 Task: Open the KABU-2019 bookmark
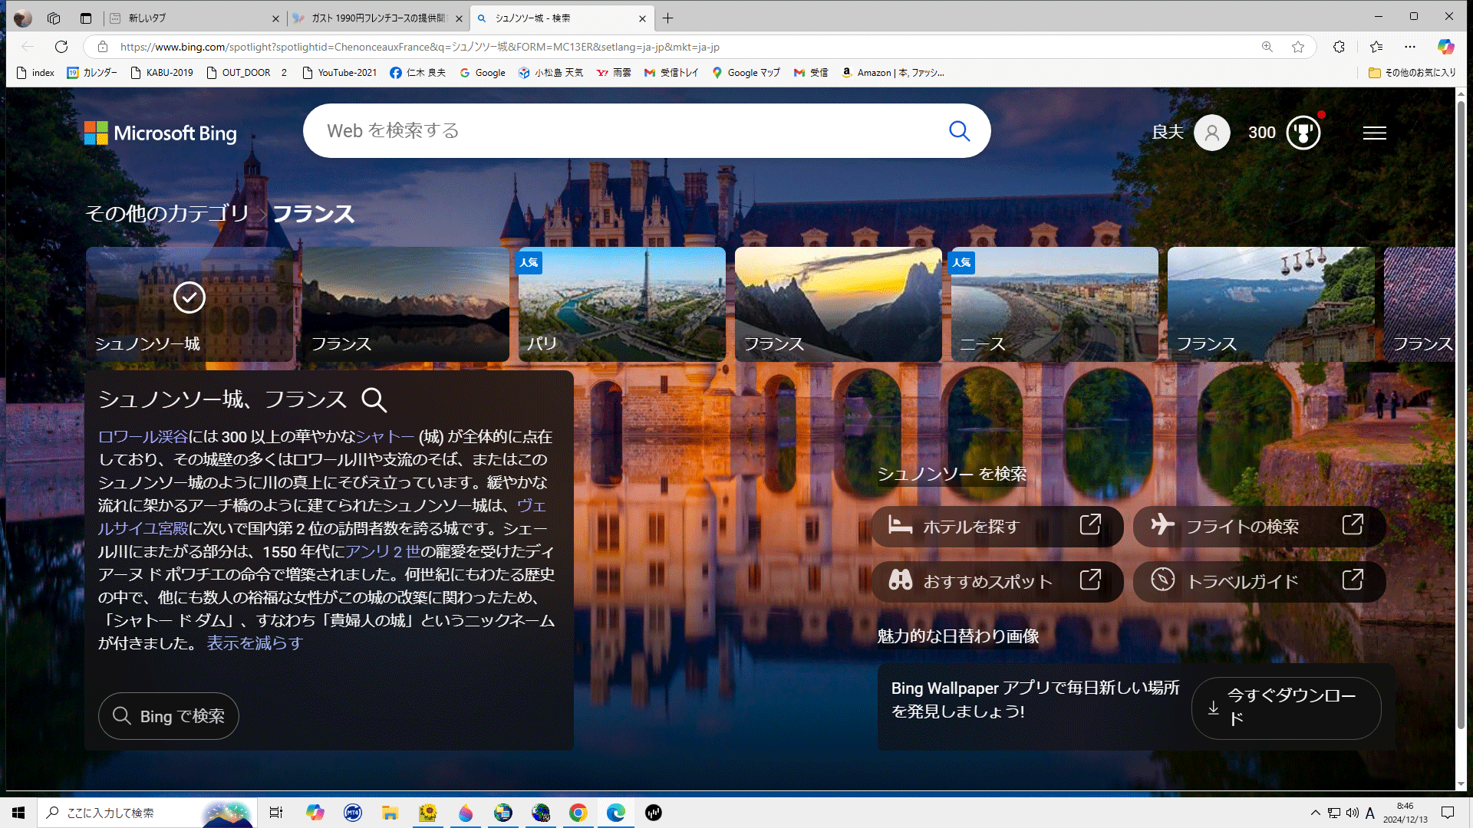click(x=162, y=73)
